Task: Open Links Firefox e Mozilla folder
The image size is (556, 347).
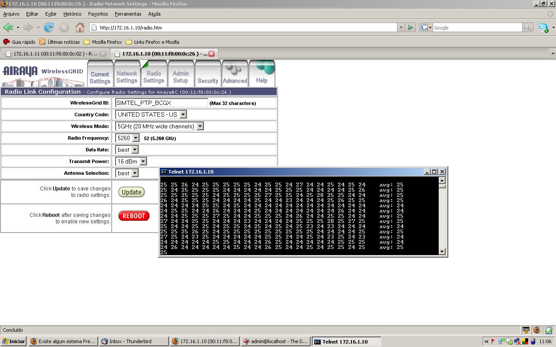Action: point(152,42)
